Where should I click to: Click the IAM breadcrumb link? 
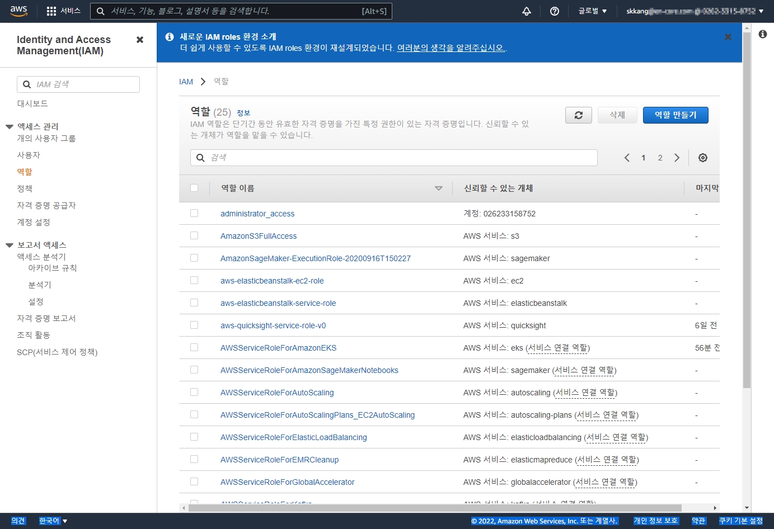186,82
